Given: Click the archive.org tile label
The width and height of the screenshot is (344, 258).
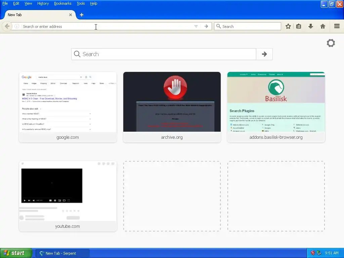Looking at the screenshot, I should [172, 137].
